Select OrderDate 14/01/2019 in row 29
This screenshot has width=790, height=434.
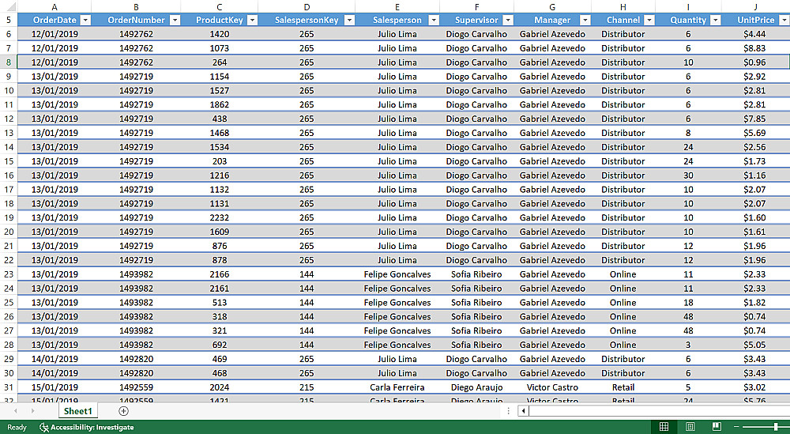click(55, 359)
